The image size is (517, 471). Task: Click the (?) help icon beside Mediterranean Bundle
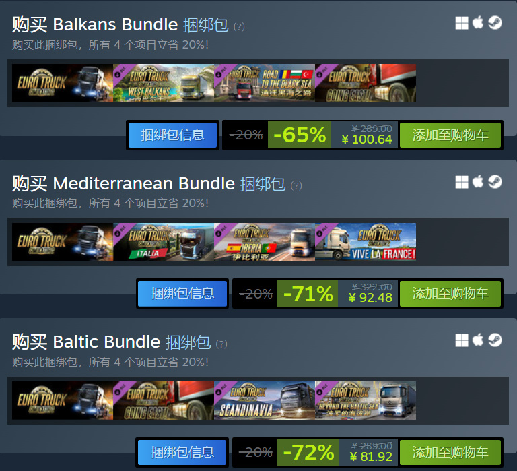(296, 185)
